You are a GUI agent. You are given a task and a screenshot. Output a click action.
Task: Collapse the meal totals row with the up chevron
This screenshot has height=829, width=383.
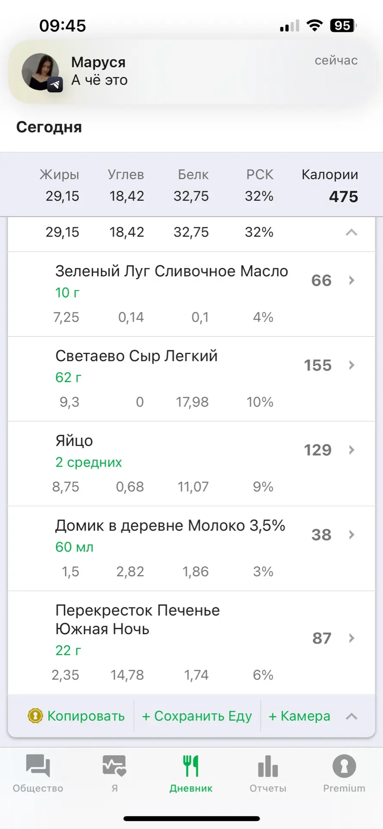351,232
